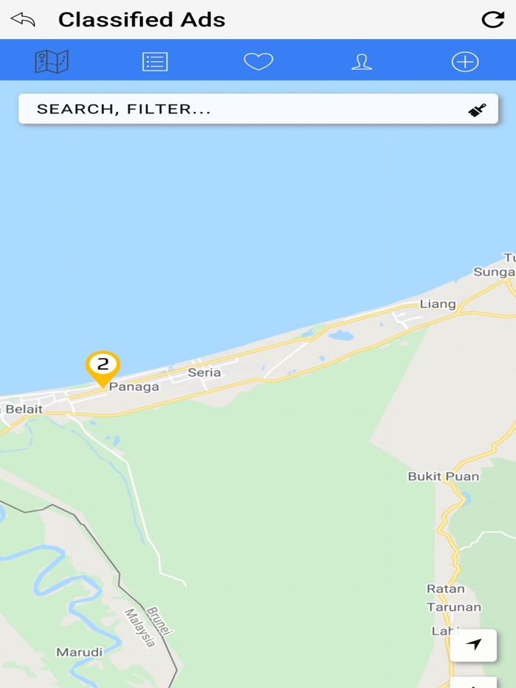This screenshot has width=516, height=688.
Task: Open the ads list view tab
Action: (x=155, y=61)
